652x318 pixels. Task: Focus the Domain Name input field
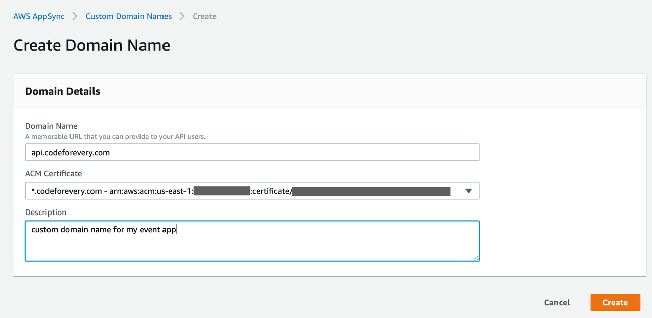[252, 152]
